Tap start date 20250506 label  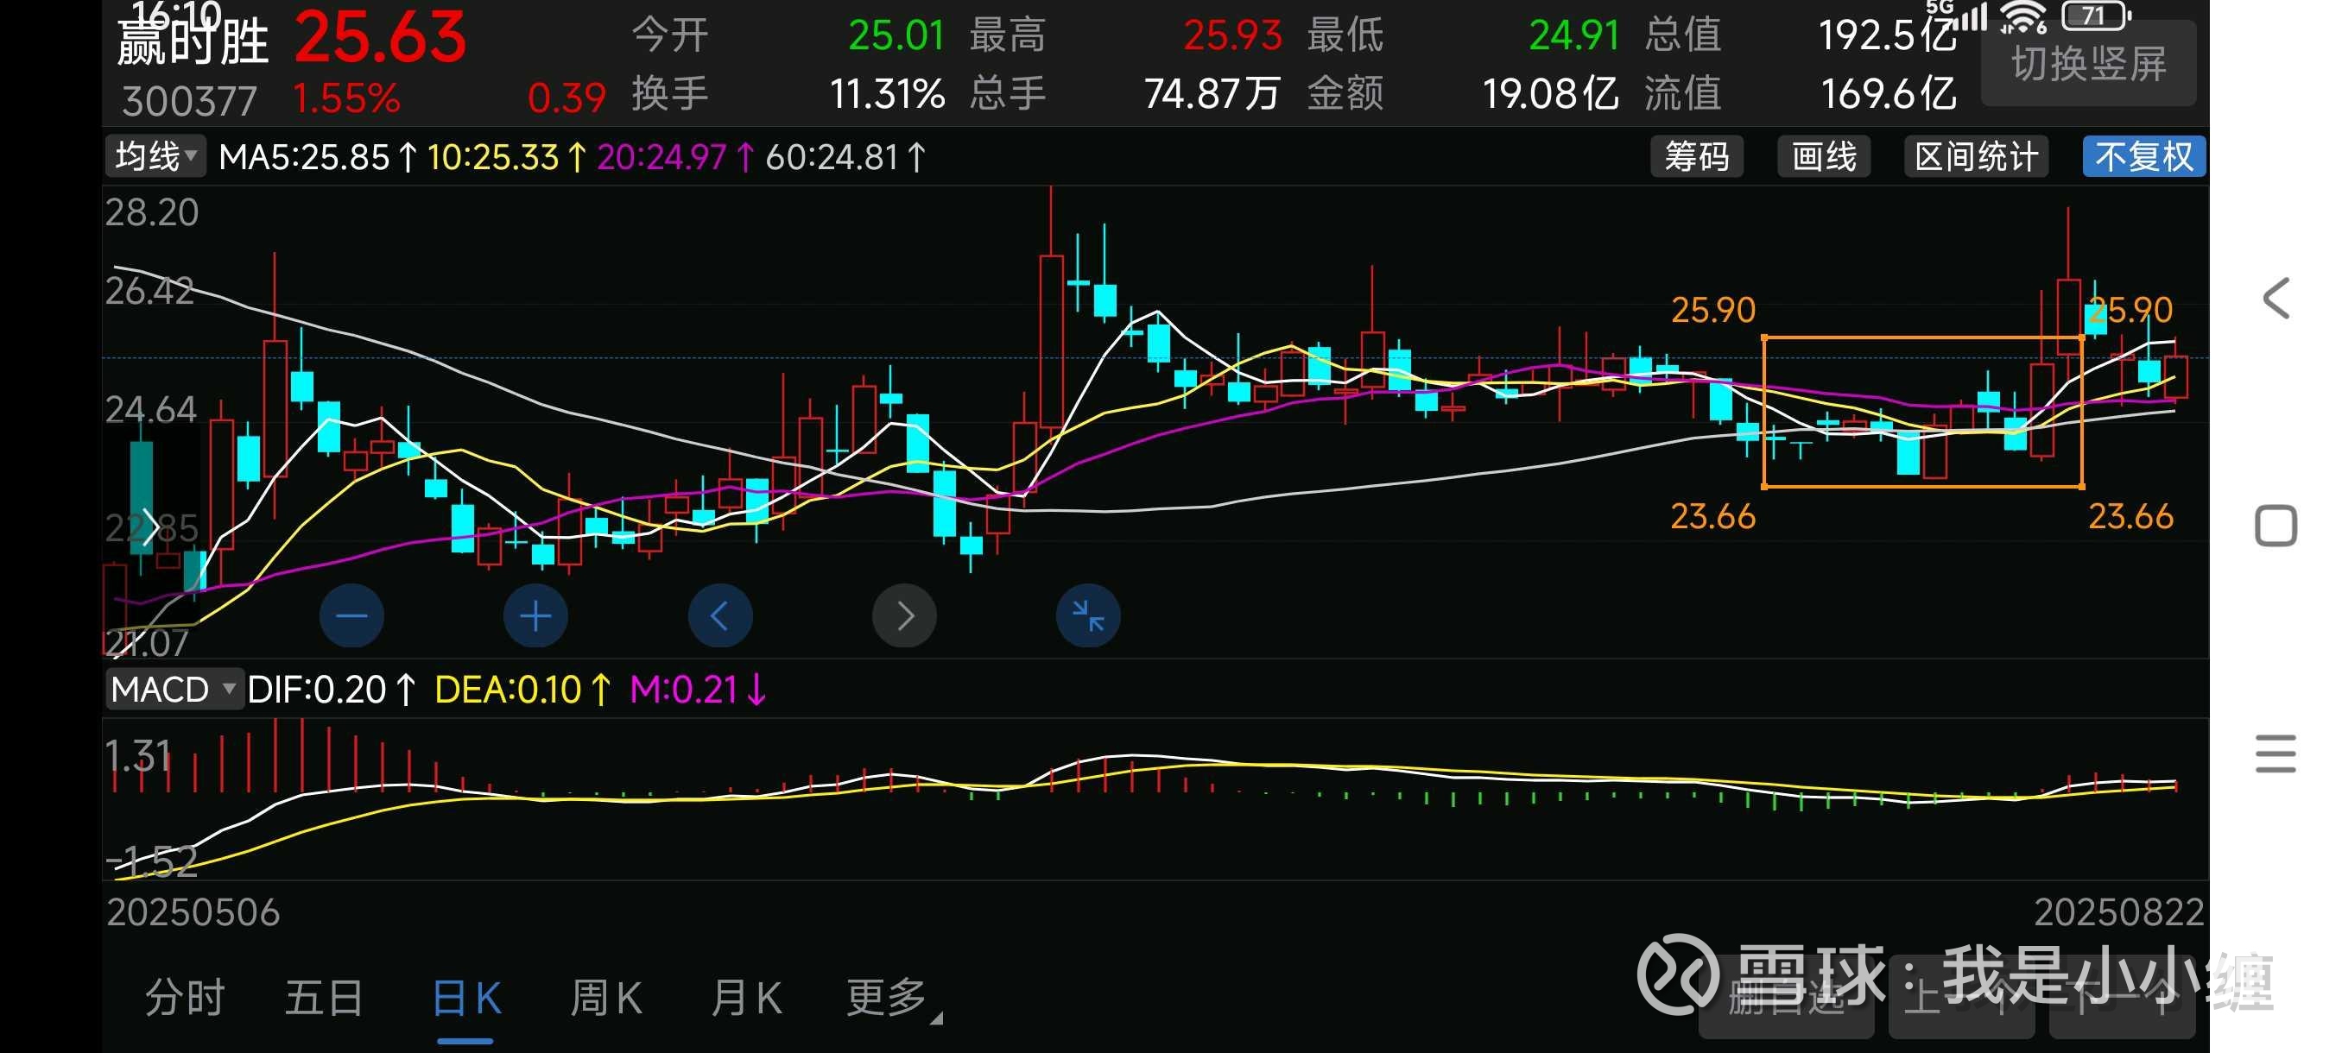pyautogui.click(x=193, y=912)
